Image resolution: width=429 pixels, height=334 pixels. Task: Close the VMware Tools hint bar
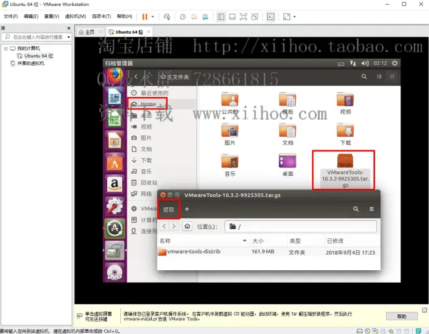point(424,310)
